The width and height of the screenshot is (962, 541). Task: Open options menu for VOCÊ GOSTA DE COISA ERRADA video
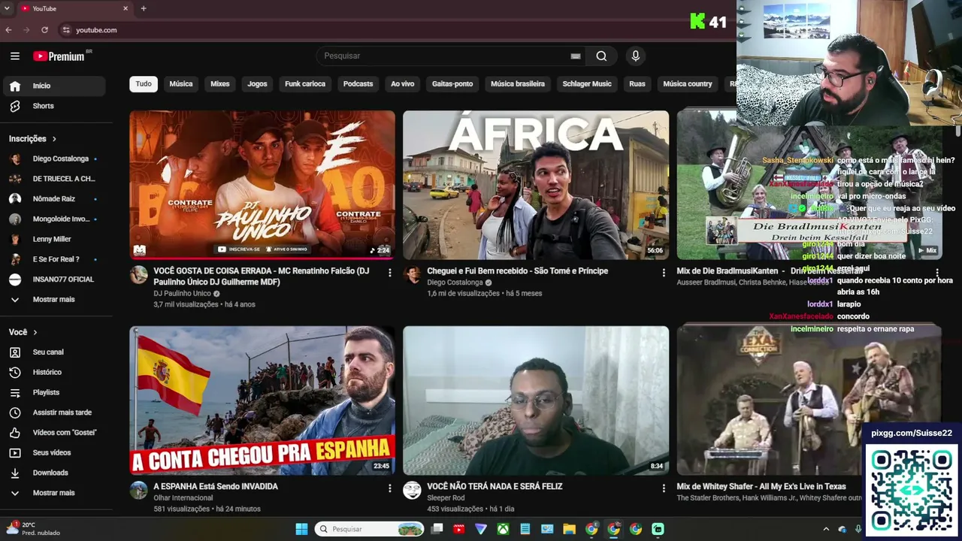(x=389, y=273)
